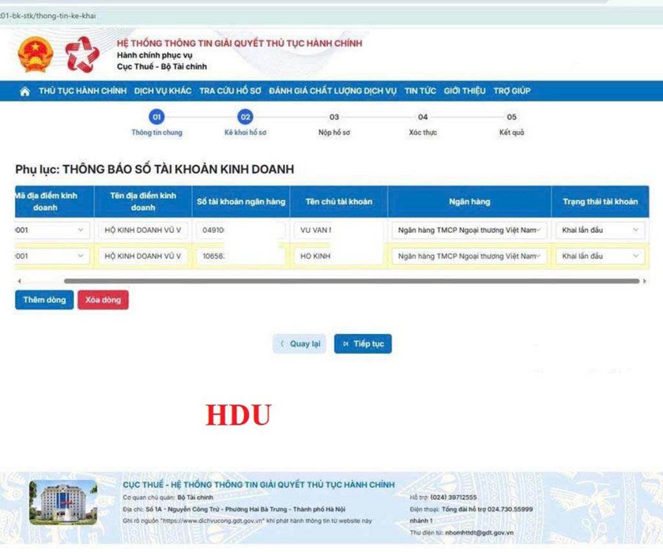Click step 02 circle Kê khai hồ sơ
The width and height of the screenshot is (663, 552).
pos(245,117)
